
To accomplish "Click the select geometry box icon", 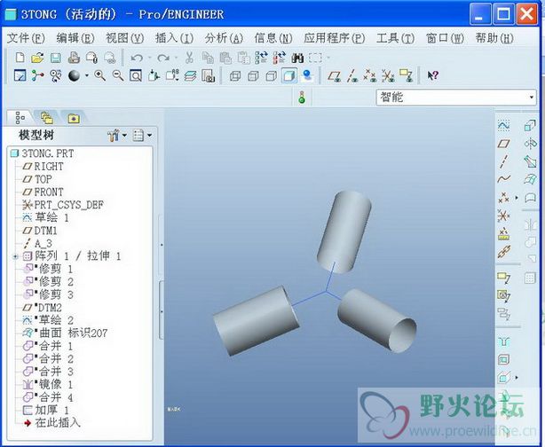I will click(316, 58).
